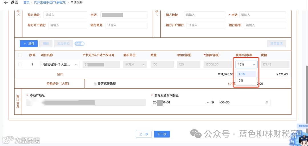Click the 数量 field showing 100
The width and height of the screenshot is (308, 146).
(x=162, y=64)
